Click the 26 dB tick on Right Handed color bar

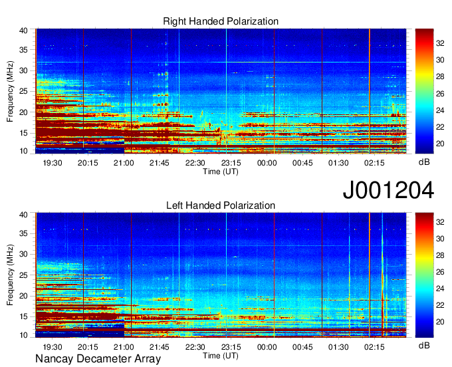click(440, 94)
